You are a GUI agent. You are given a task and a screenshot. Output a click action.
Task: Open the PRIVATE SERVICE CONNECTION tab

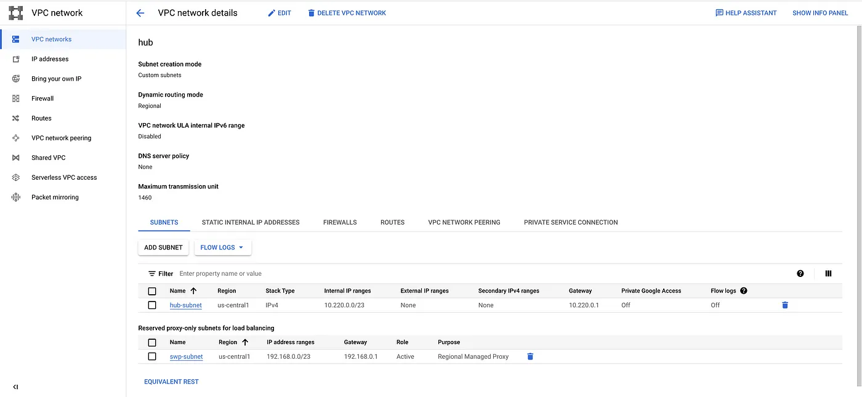coord(571,222)
